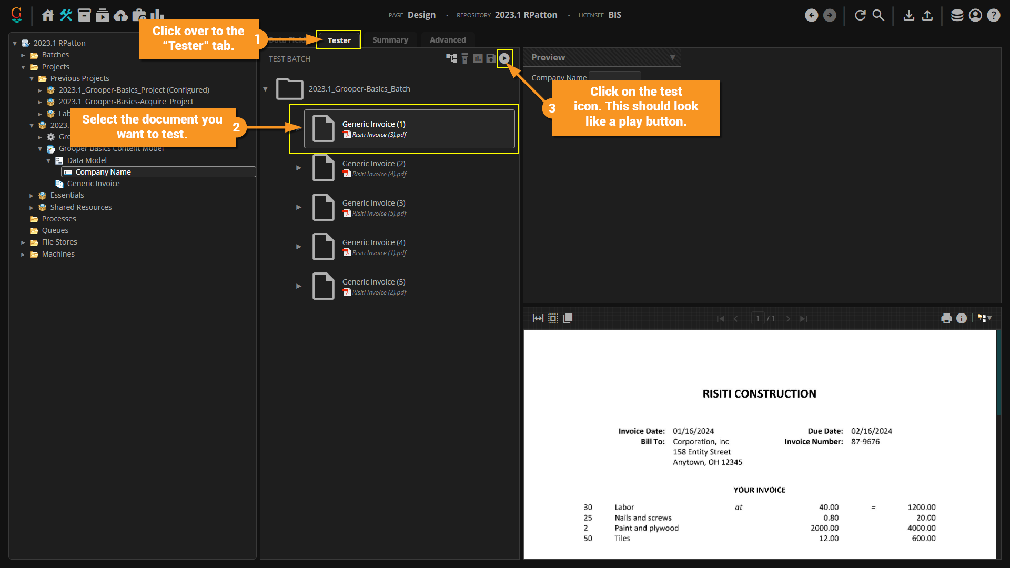This screenshot has height=568, width=1010.
Task: Open the Home page icon
Action: [x=48, y=15]
